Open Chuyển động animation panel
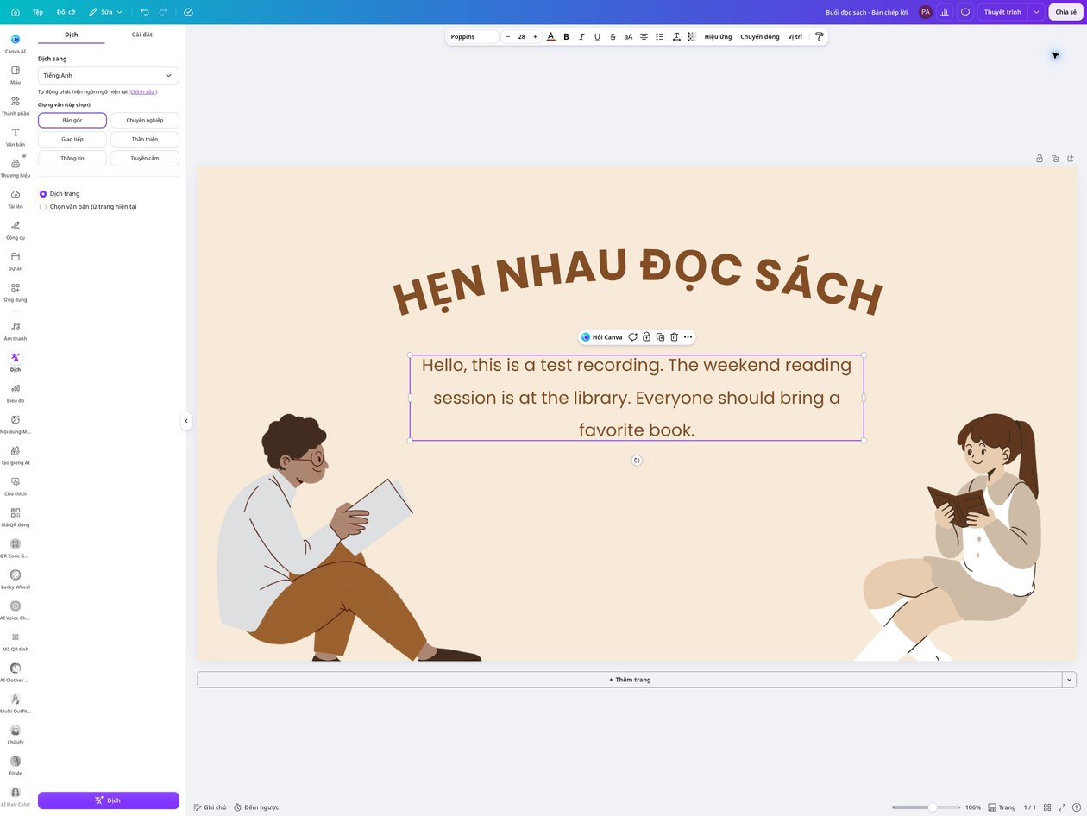The height and width of the screenshot is (816, 1087). (x=760, y=37)
